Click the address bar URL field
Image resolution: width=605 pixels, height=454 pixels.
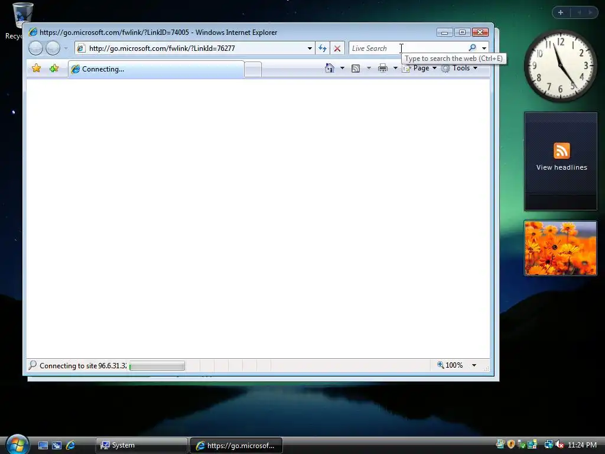point(195,48)
